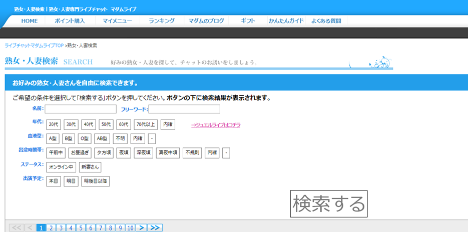Screen dimensions: 468x232
Task: Follow the ジュエルライブはコチラ link
Action: click(x=215, y=125)
